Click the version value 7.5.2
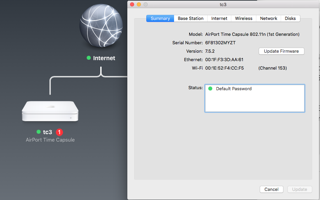320x200 pixels. pos(210,51)
